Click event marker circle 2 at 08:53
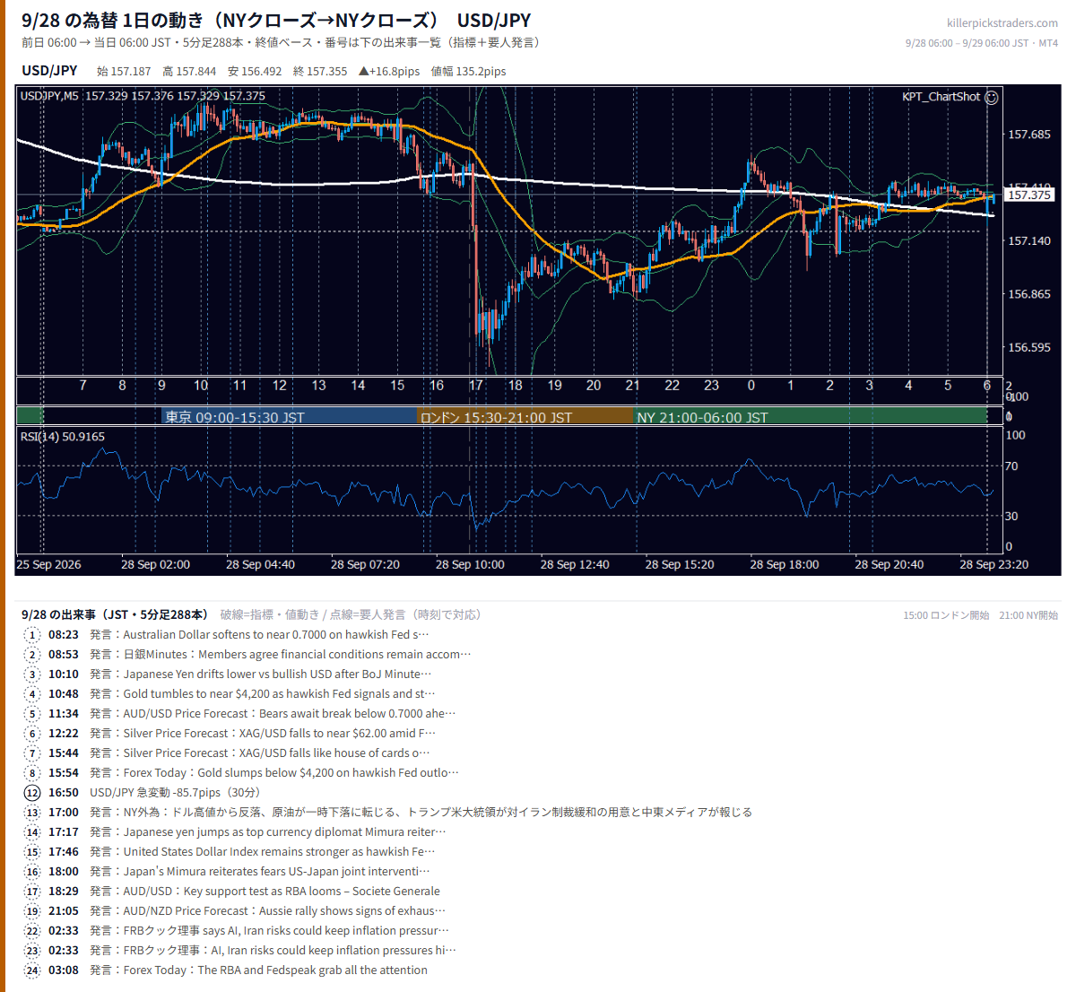Viewport: 1076px width, 992px height. tap(32, 655)
